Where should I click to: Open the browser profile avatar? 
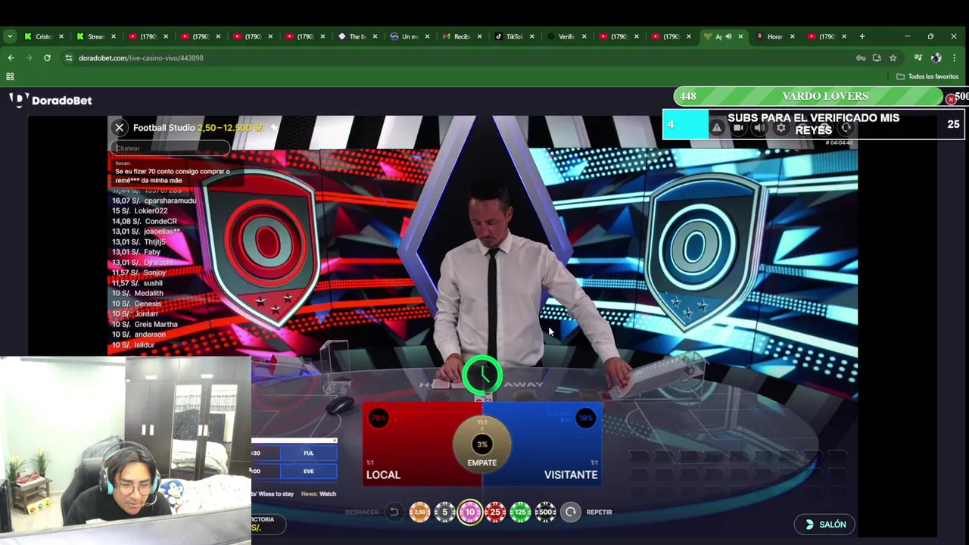pyautogui.click(x=936, y=58)
